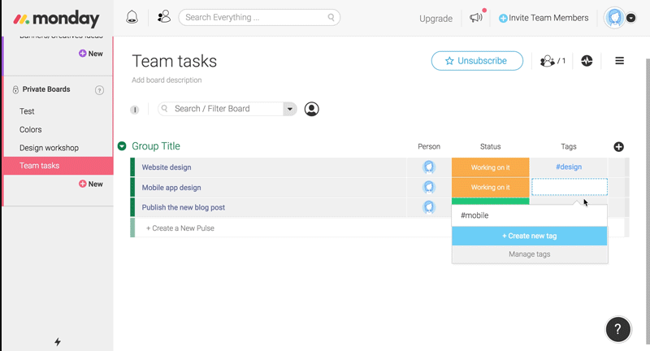Collapse the Group Title group arrow
The height and width of the screenshot is (351, 650).
point(122,146)
